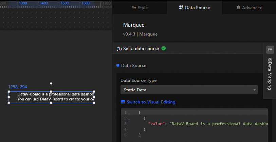Click the Switch to Visual Editing link

[151, 102]
